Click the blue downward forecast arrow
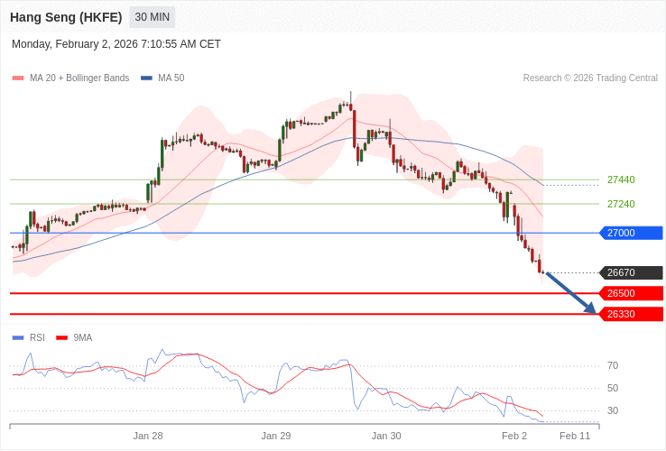666x451 pixels. [x=570, y=292]
